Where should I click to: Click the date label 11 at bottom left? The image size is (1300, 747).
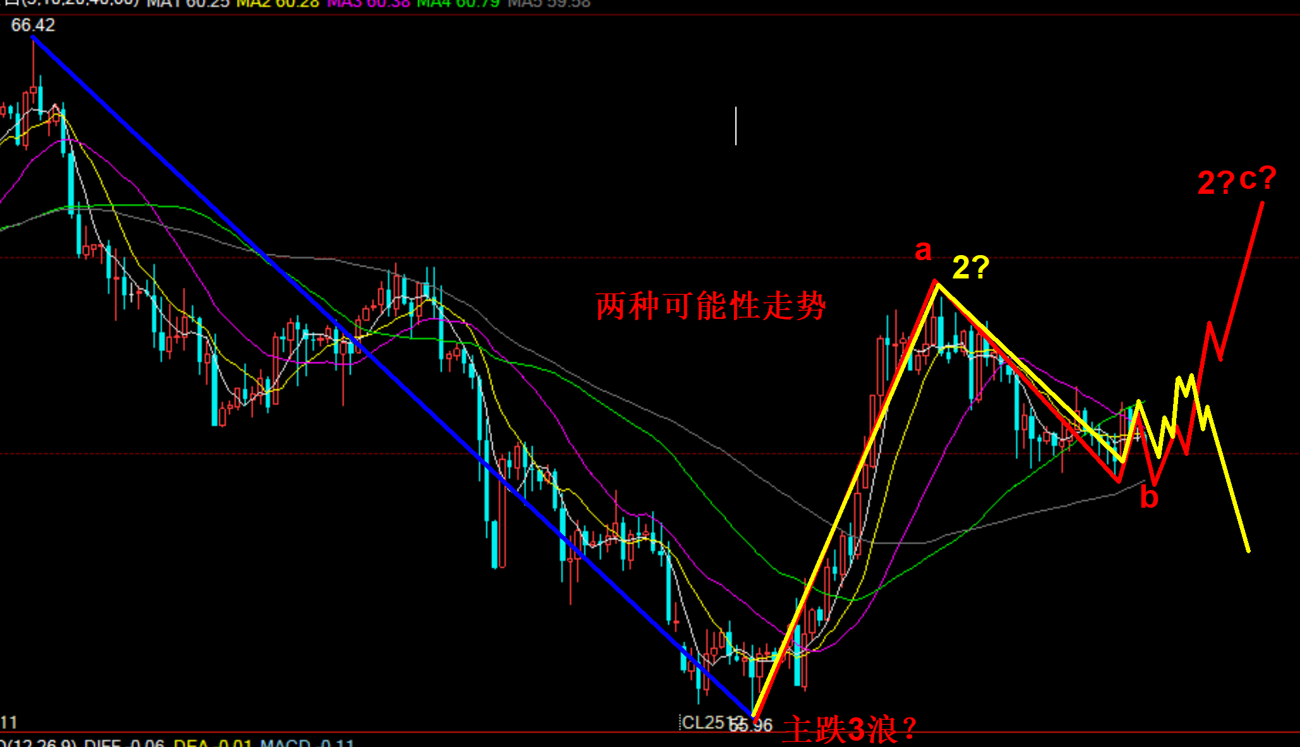click(x=9, y=722)
